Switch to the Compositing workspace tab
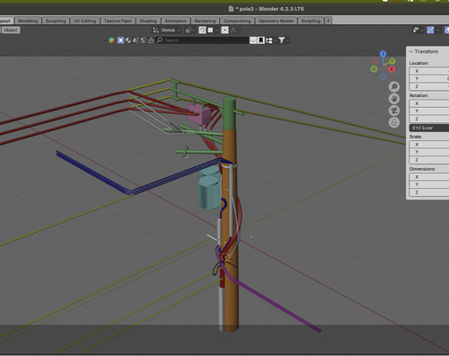 [x=237, y=21]
